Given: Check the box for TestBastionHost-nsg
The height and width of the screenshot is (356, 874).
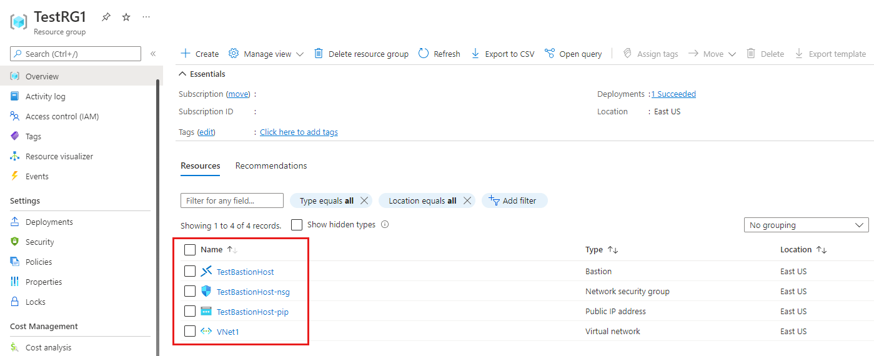Looking at the screenshot, I should [x=190, y=291].
